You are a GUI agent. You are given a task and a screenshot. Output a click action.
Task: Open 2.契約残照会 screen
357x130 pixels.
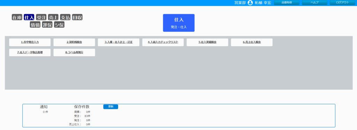coord(74,42)
